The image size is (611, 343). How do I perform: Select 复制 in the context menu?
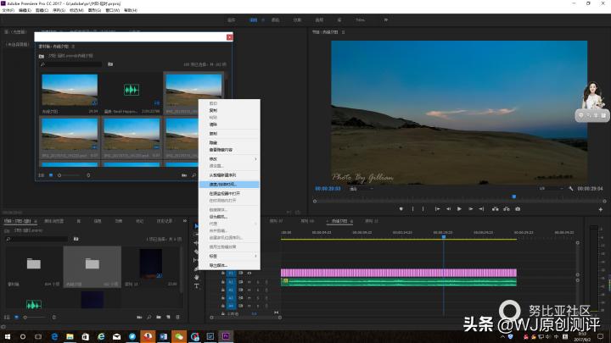click(214, 109)
